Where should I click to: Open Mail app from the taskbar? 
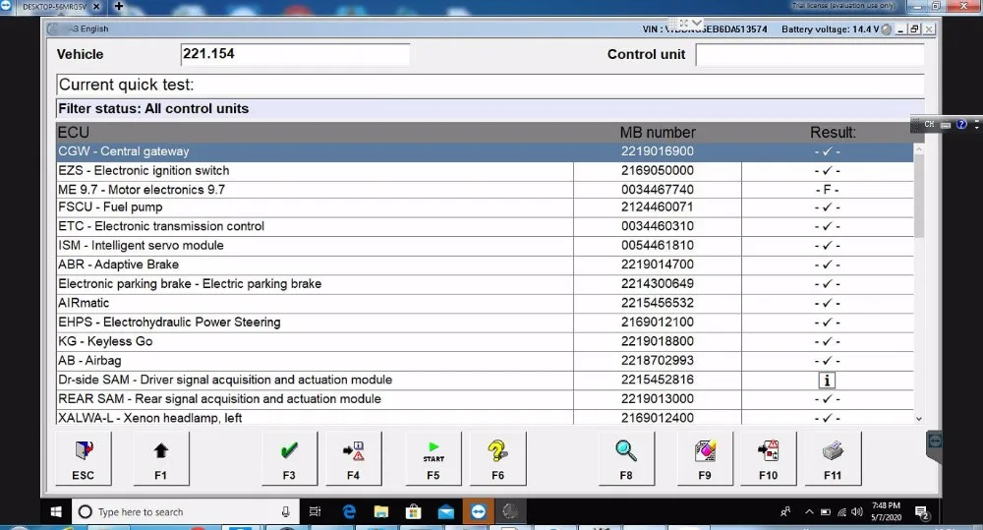pyautogui.click(x=446, y=512)
